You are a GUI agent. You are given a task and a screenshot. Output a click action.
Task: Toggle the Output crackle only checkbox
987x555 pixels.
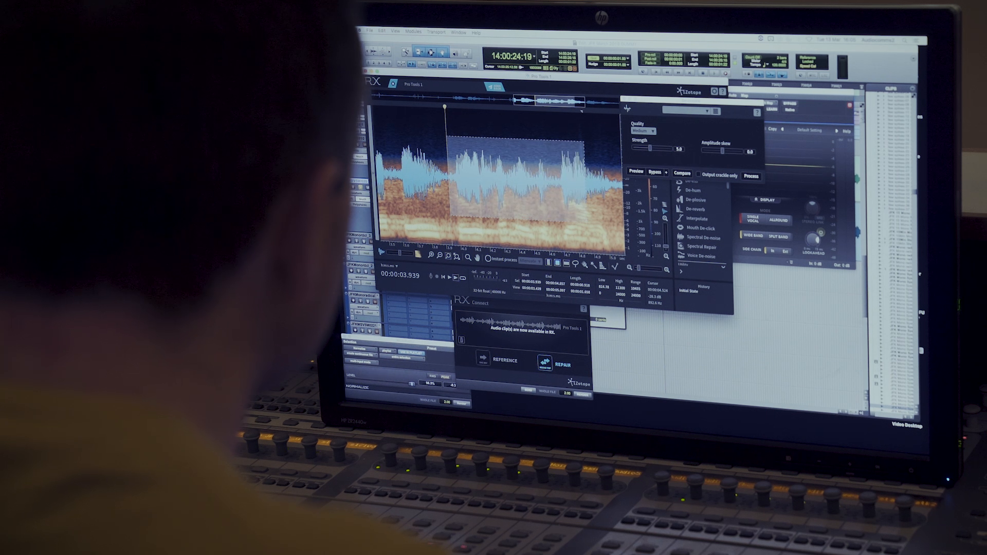[698, 174]
